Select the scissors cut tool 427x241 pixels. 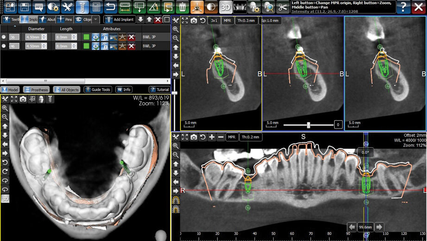click(x=282, y=7)
